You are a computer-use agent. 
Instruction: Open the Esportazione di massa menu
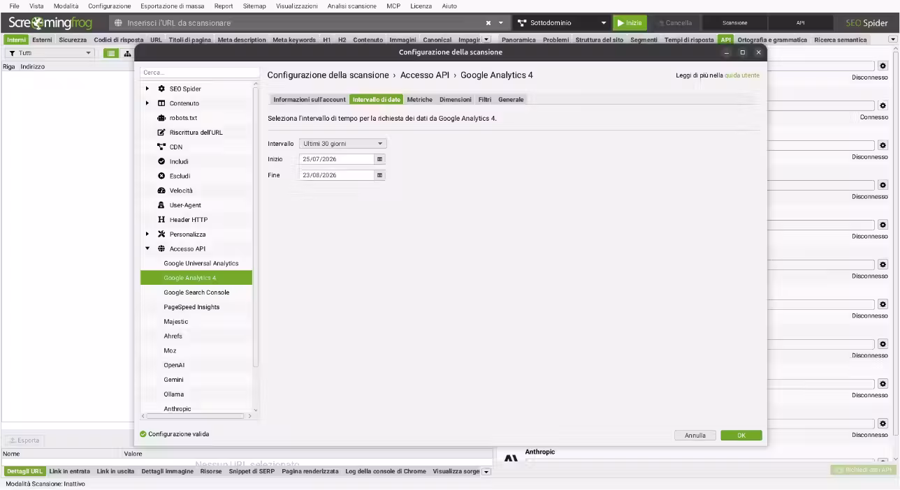[172, 6]
